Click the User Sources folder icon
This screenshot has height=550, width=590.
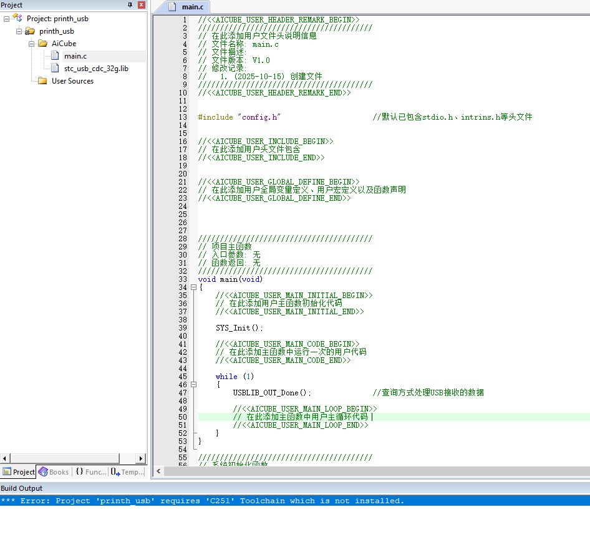pyautogui.click(x=42, y=81)
